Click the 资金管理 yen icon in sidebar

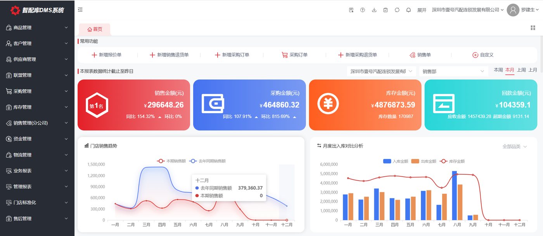(x=9, y=139)
